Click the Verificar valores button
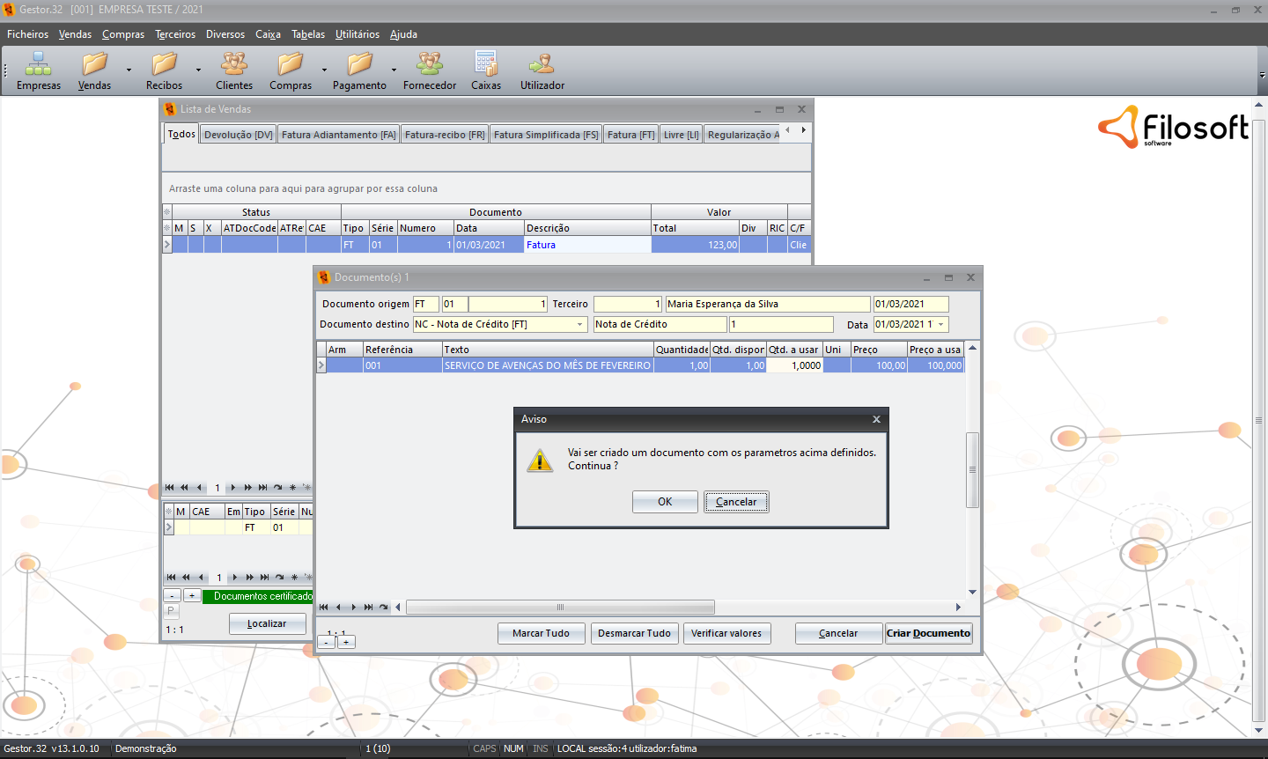Screen dimensions: 1268x759 pyautogui.click(x=726, y=633)
